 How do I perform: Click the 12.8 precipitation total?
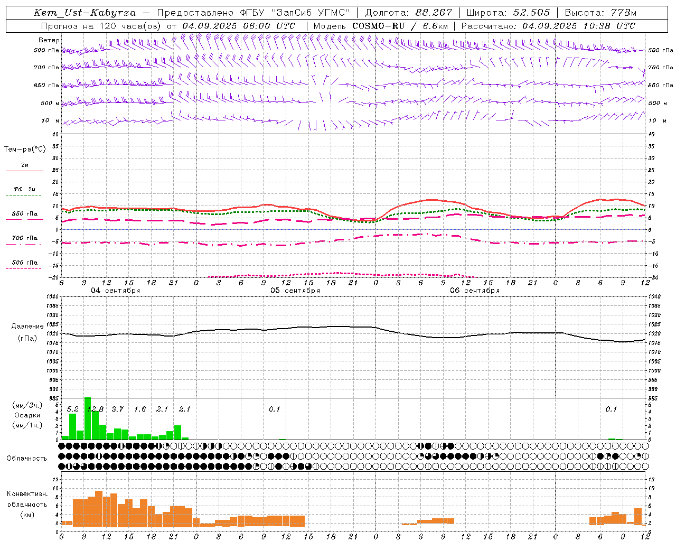[x=95, y=409]
